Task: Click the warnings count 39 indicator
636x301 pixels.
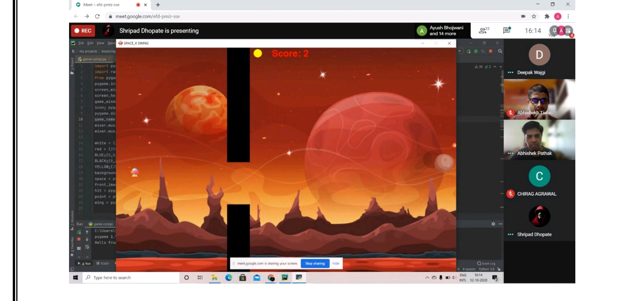Action: (480, 67)
